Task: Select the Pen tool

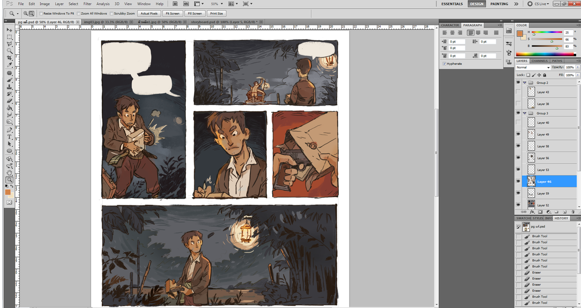Action: pyautogui.click(x=9, y=130)
